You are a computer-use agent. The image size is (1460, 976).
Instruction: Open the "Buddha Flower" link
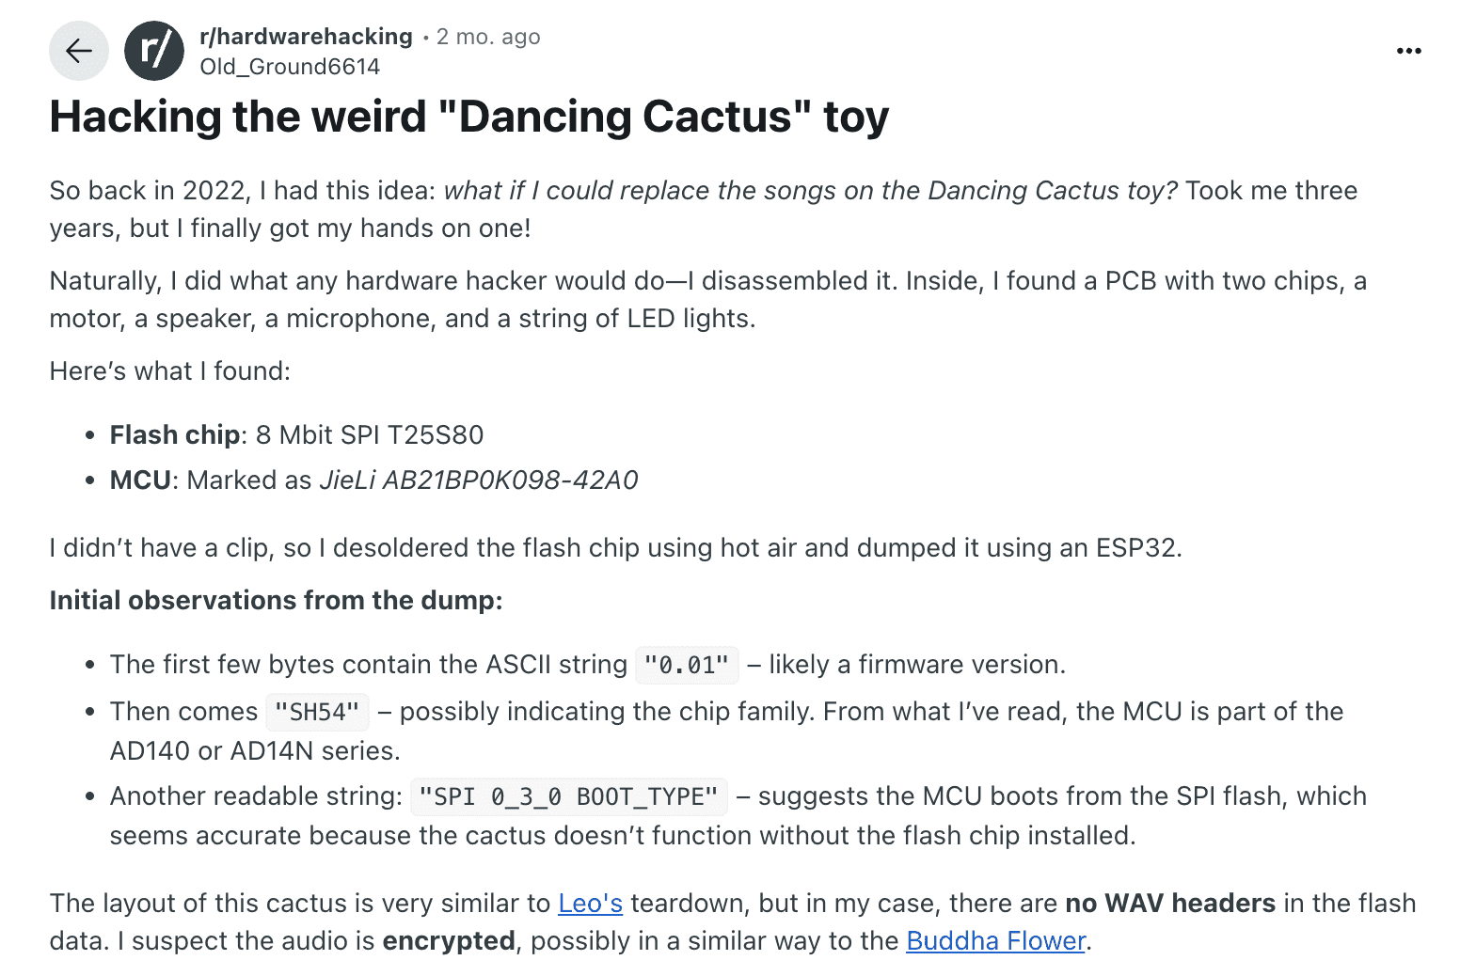995,941
